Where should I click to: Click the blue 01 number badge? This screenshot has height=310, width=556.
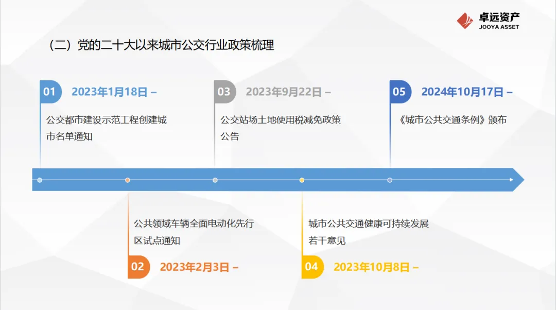50,92
